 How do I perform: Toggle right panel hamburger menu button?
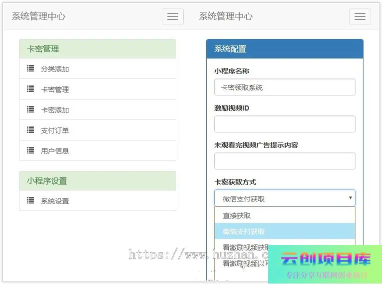pyautogui.click(x=360, y=16)
